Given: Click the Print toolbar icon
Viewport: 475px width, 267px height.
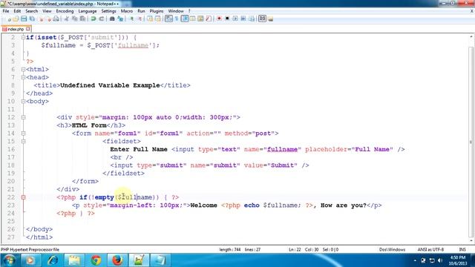Looking at the screenshot, I should tap(56, 19).
